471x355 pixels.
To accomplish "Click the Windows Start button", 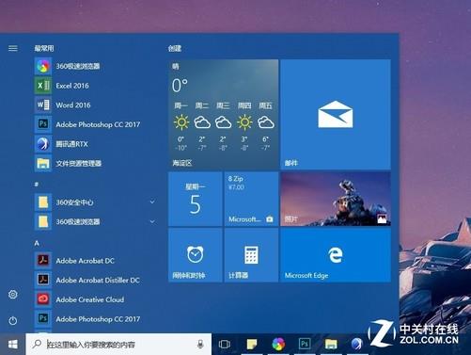I will (x=12, y=345).
